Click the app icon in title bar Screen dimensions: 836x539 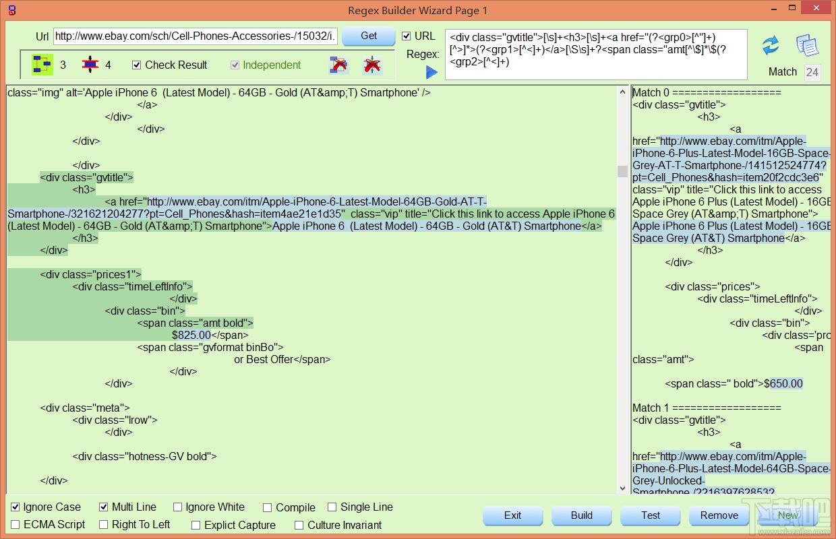tap(12, 10)
